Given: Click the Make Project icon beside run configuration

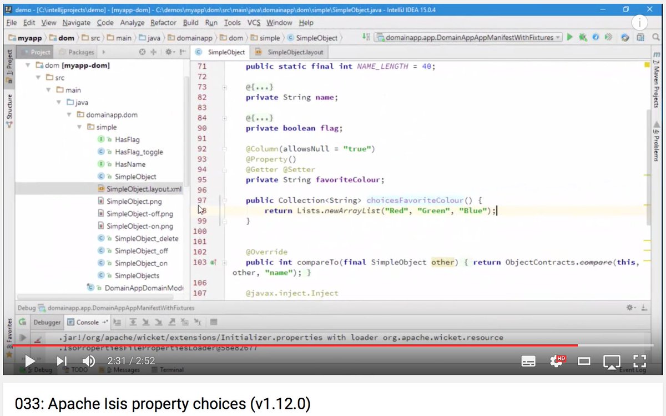Looking at the screenshot, I should point(366,37).
